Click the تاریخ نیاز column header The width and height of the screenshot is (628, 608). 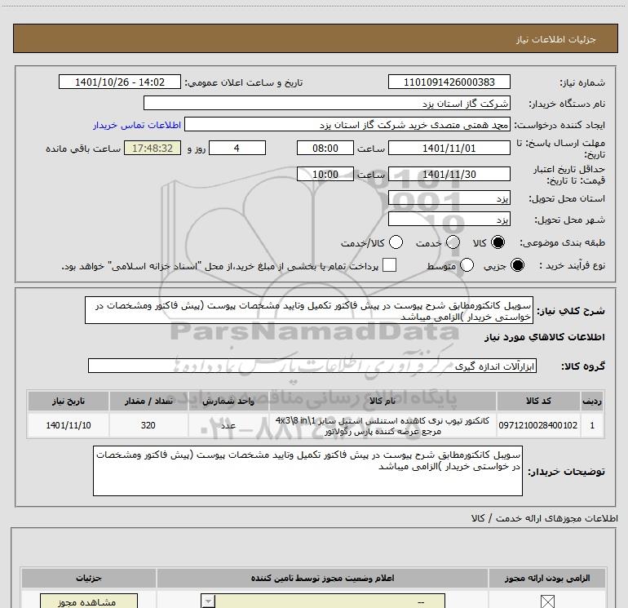pos(68,401)
